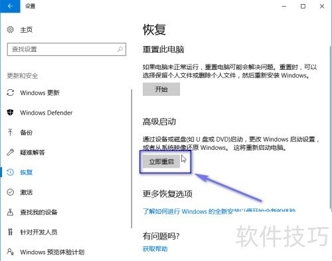The image size is (332, 261).
Task: Click the Windows 预览体验计划 person icon
Action: (11, 252)
